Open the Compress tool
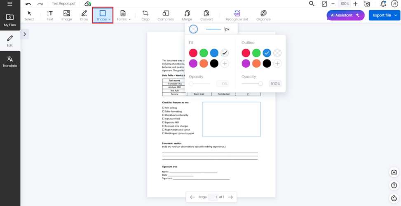 166,15
